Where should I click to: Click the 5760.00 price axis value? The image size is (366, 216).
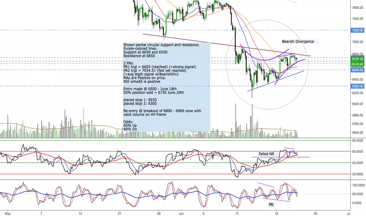[358, 124]
